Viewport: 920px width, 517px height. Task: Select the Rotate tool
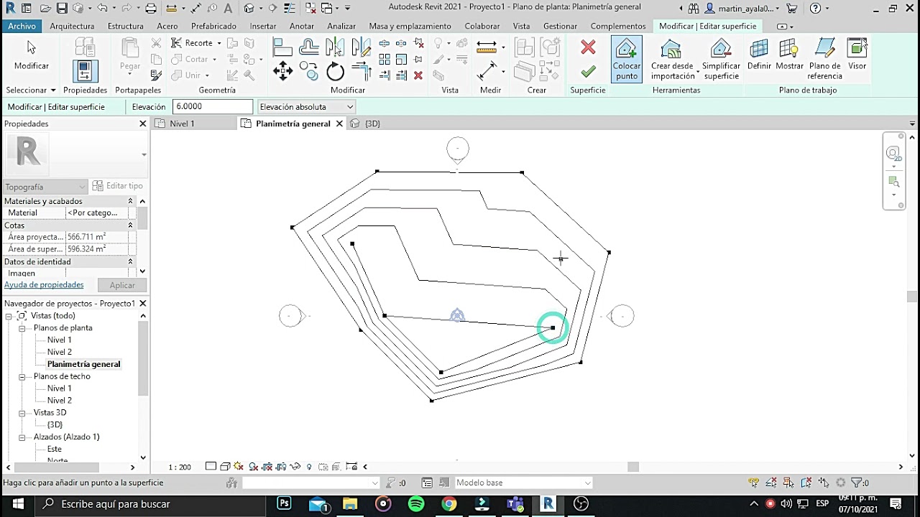[336, 71]
